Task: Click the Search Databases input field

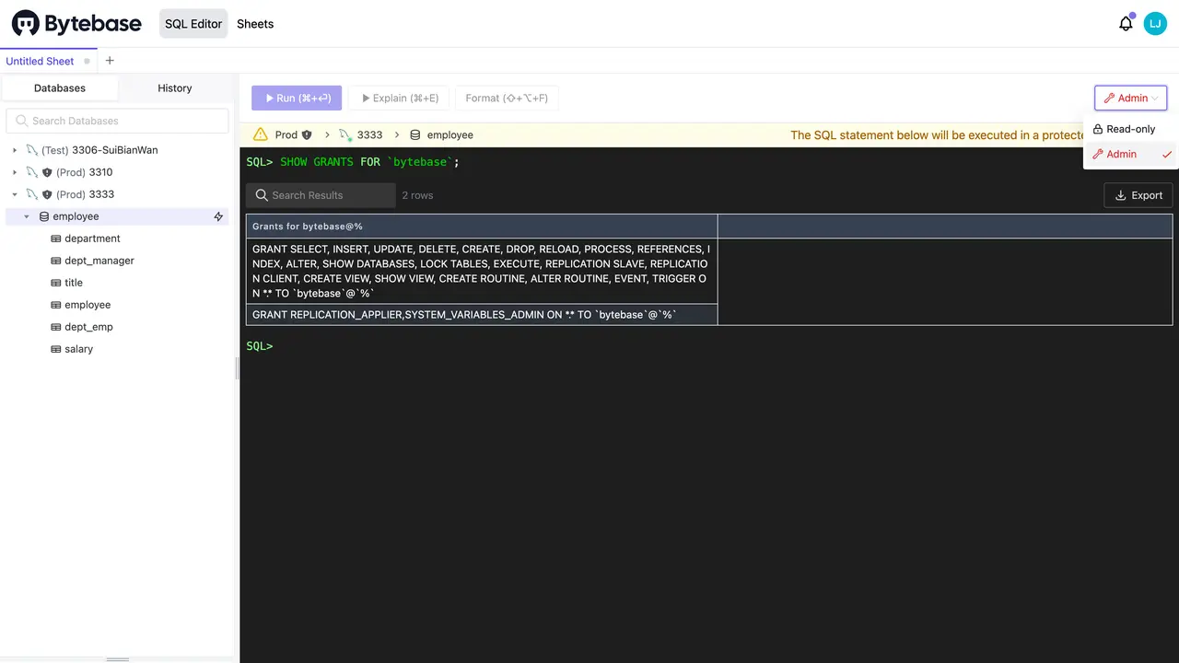Action: pyautogui.click(x=117, y=121)
